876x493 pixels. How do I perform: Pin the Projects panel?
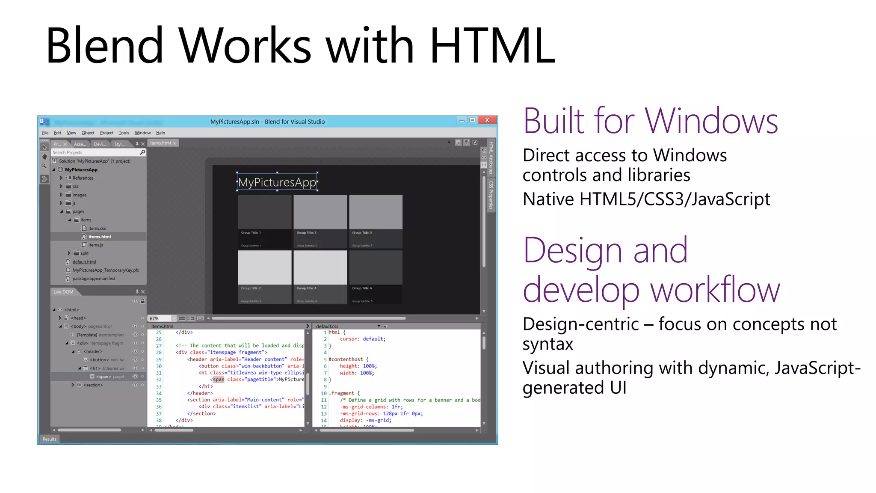click(x=137, y=144)
